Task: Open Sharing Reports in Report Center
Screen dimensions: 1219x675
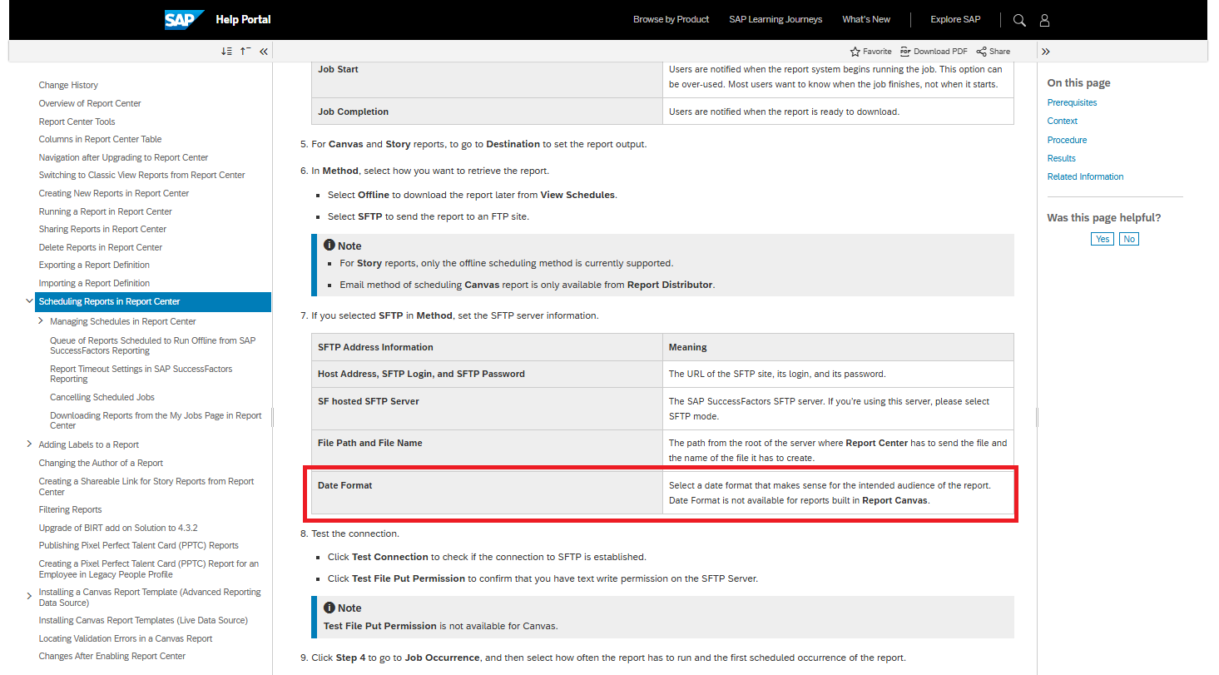Action: [x=102, y=229]
